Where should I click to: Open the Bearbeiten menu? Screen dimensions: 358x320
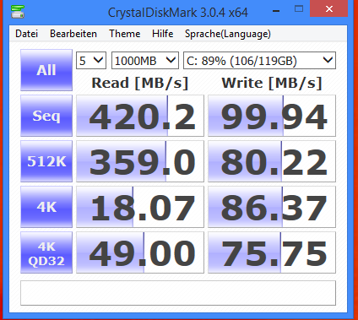pyautogui.click(x=73, y=34)
